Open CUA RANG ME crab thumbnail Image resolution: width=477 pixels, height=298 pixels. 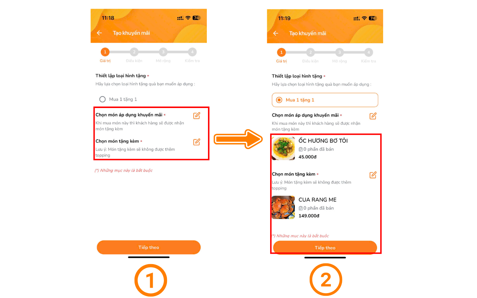283,207
